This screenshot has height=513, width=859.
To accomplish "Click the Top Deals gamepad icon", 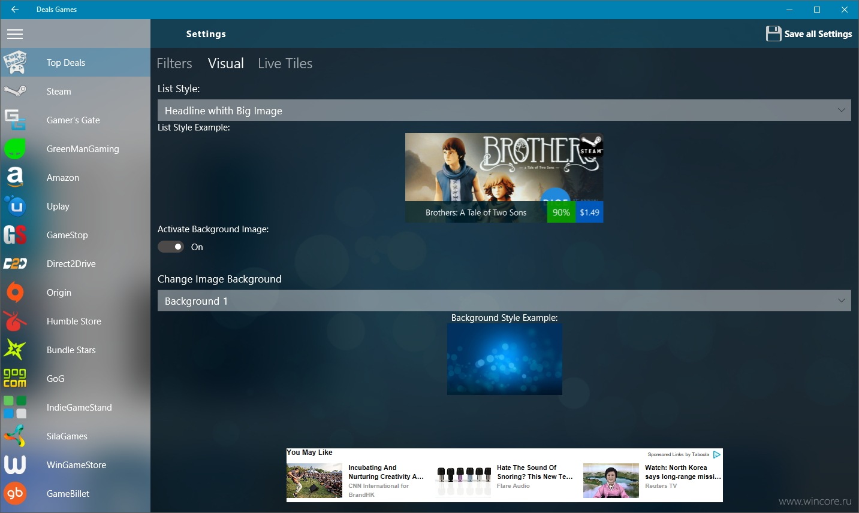I will pos(15,62).
